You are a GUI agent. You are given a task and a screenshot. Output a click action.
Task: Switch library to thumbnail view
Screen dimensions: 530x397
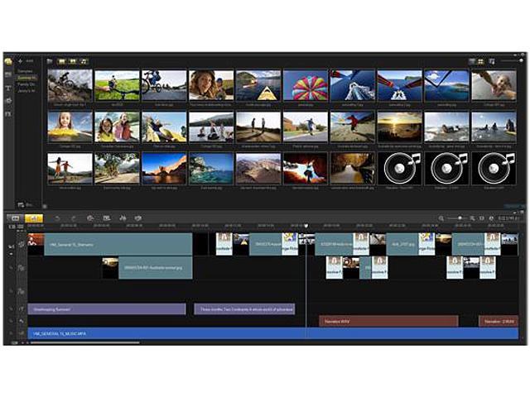(481, 61)
